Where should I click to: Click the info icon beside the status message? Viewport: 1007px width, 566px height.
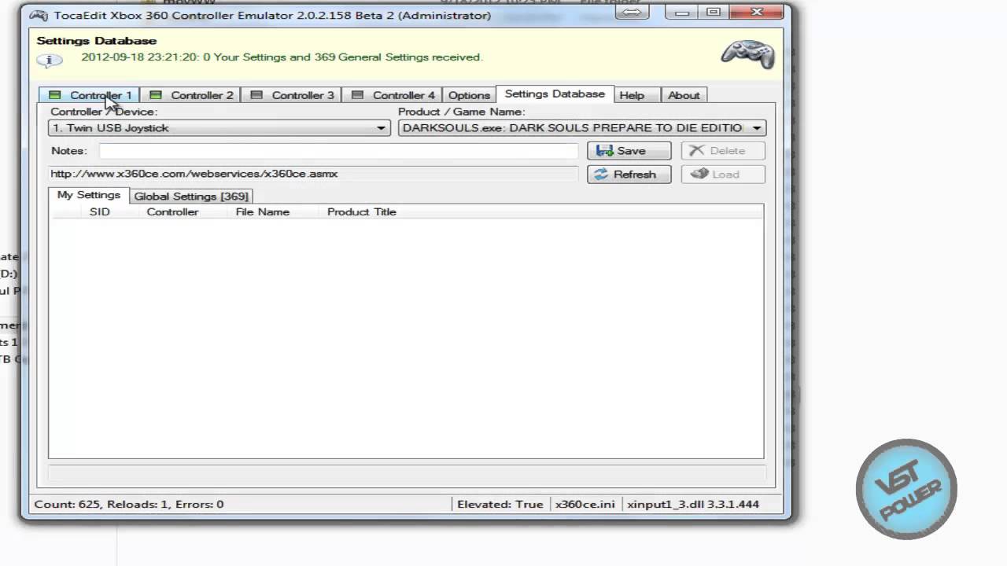click(49, 60)
